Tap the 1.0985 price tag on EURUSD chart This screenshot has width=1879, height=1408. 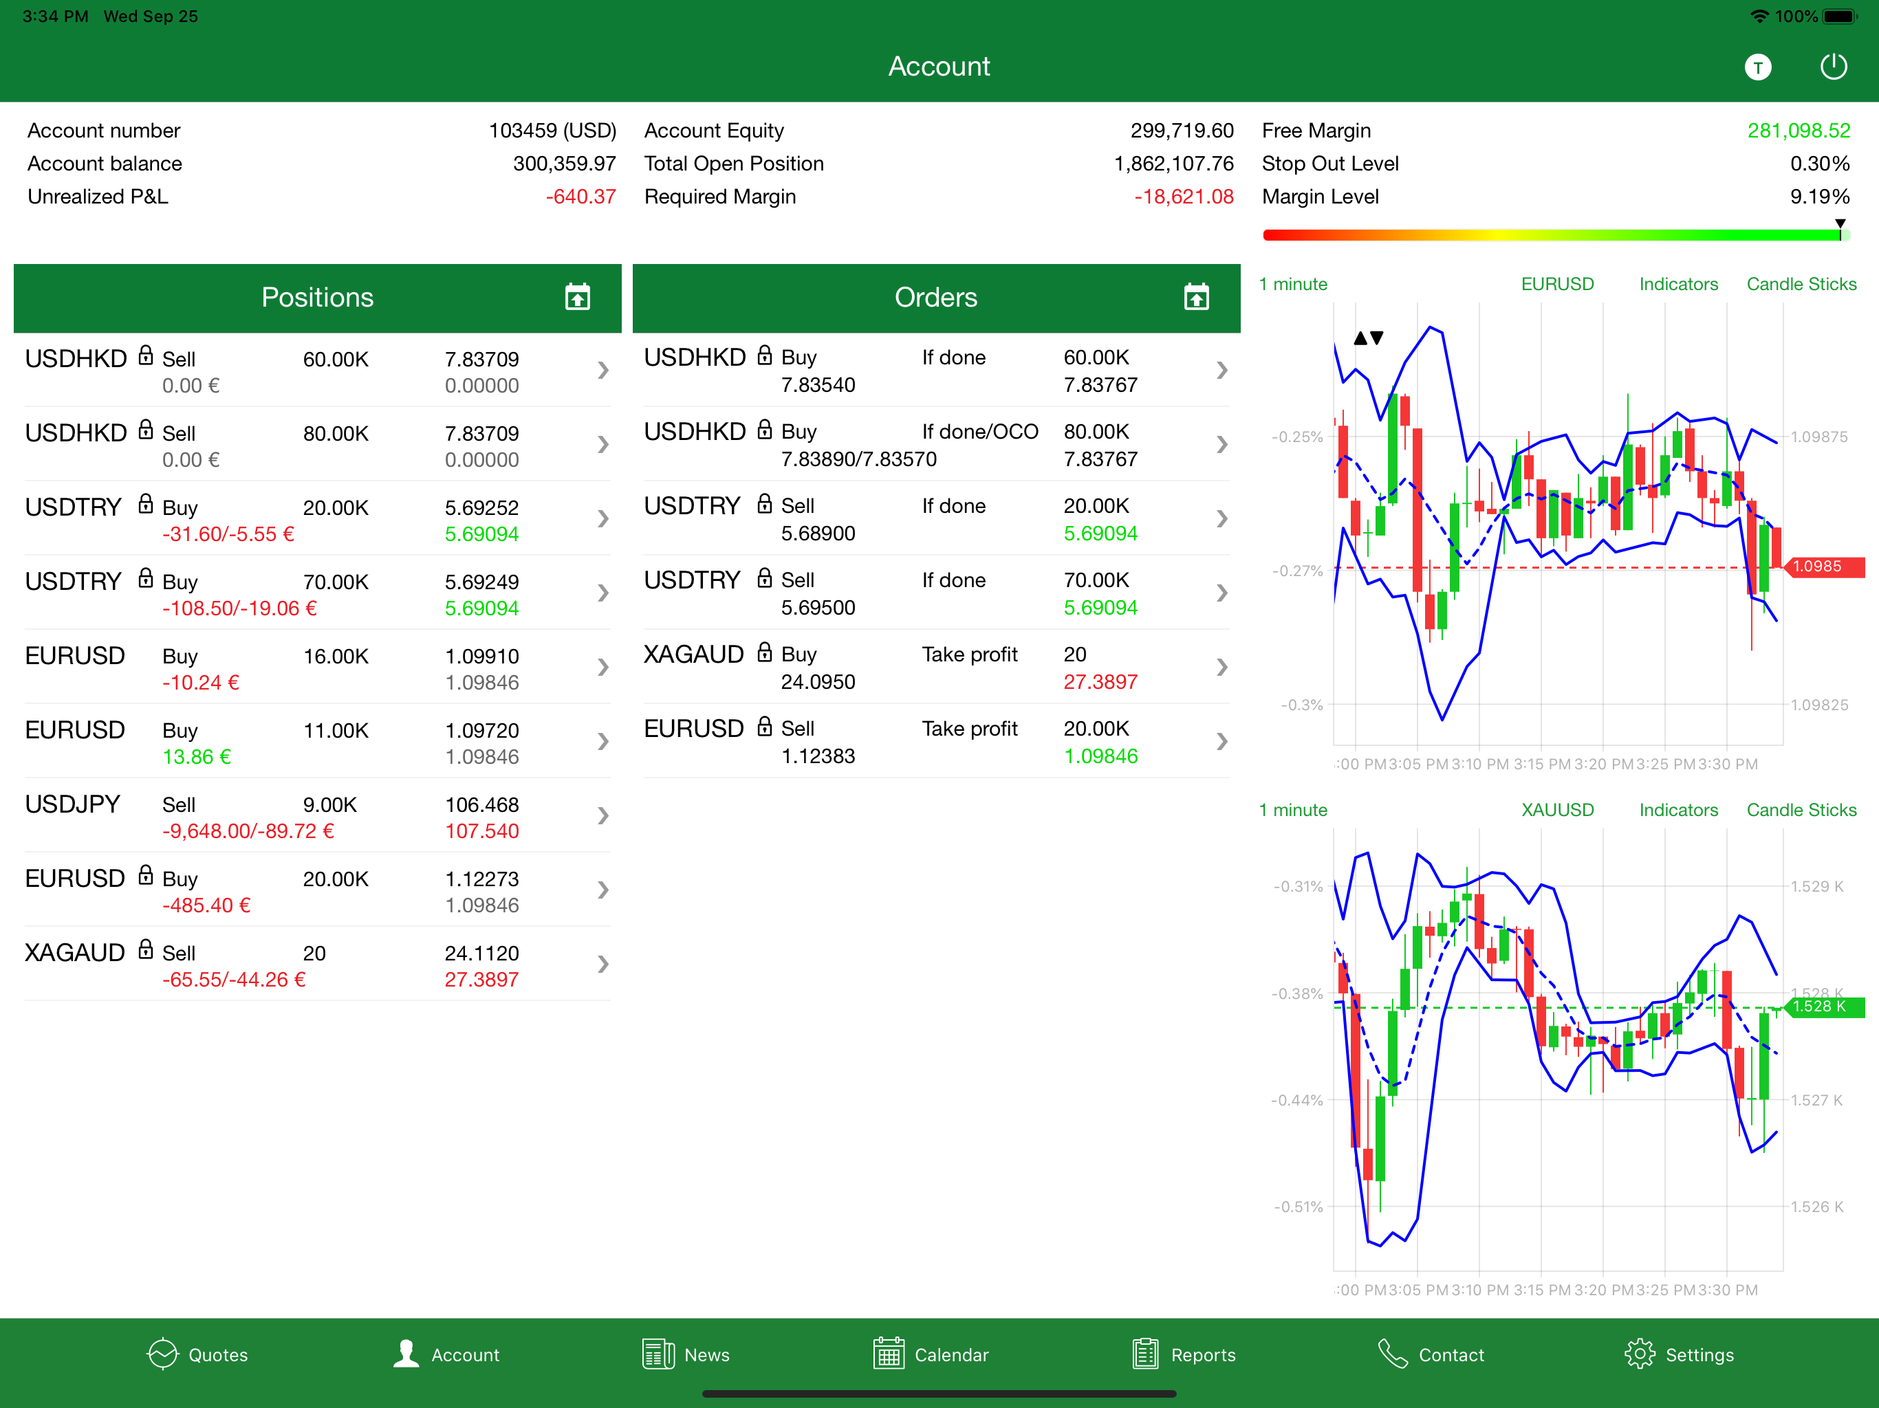click(1825, 566)
